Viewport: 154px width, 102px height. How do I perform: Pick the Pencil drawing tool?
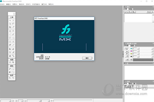tap(13, 34)
